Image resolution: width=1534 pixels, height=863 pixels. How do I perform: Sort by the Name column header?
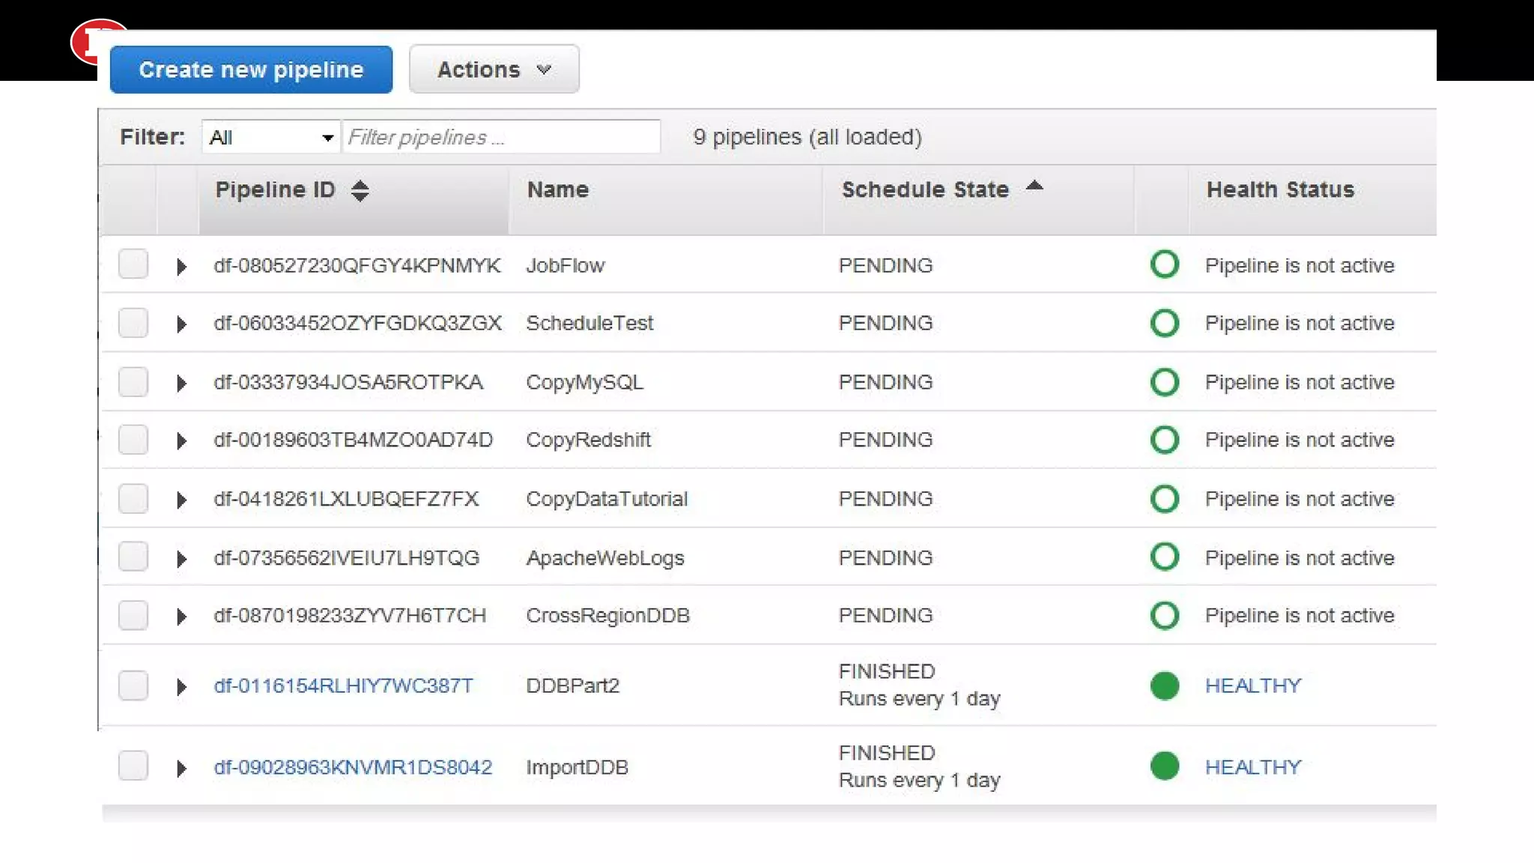coord(557,190)
